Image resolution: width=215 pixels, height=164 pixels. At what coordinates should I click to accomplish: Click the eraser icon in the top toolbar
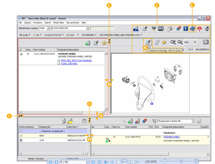[179, 28]
